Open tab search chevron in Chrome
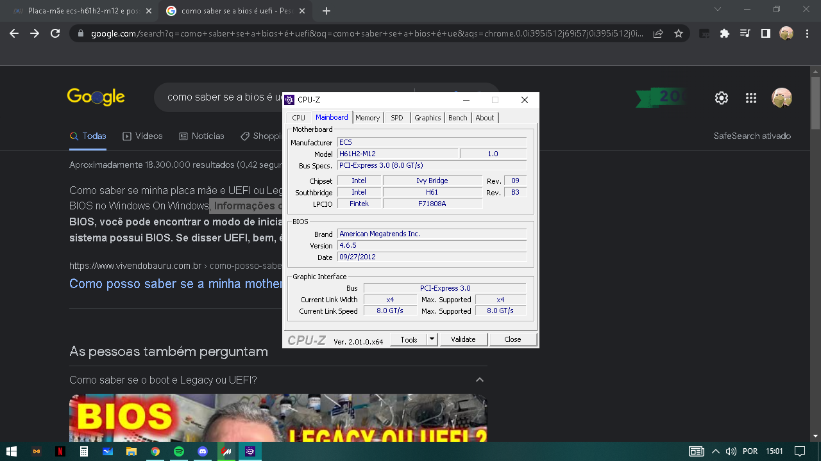The width and height of the screenshot is (821, 461). coord(718,10)
